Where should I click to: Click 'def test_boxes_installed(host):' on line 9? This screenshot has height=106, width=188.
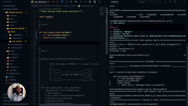pos(55,32)
